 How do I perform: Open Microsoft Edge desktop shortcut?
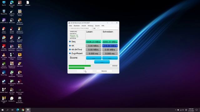pyautogui.click(x=12, y=4)
